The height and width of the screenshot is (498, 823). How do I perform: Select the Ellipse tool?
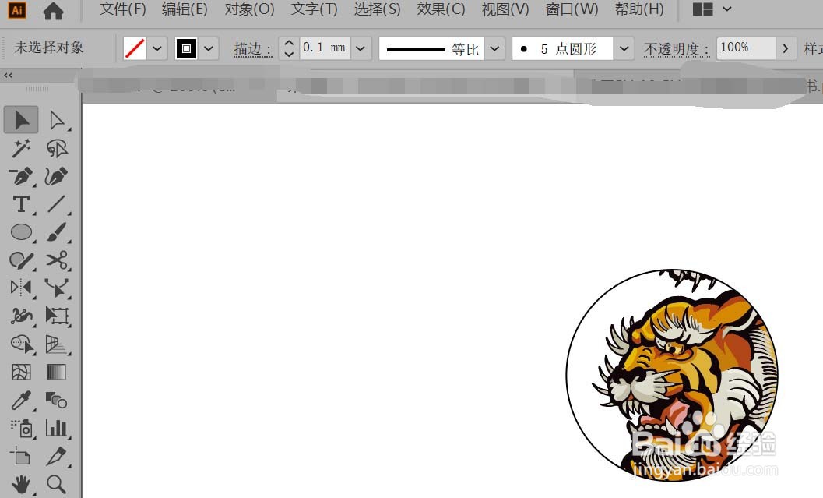pyautogui.click(x=21, y=231)
